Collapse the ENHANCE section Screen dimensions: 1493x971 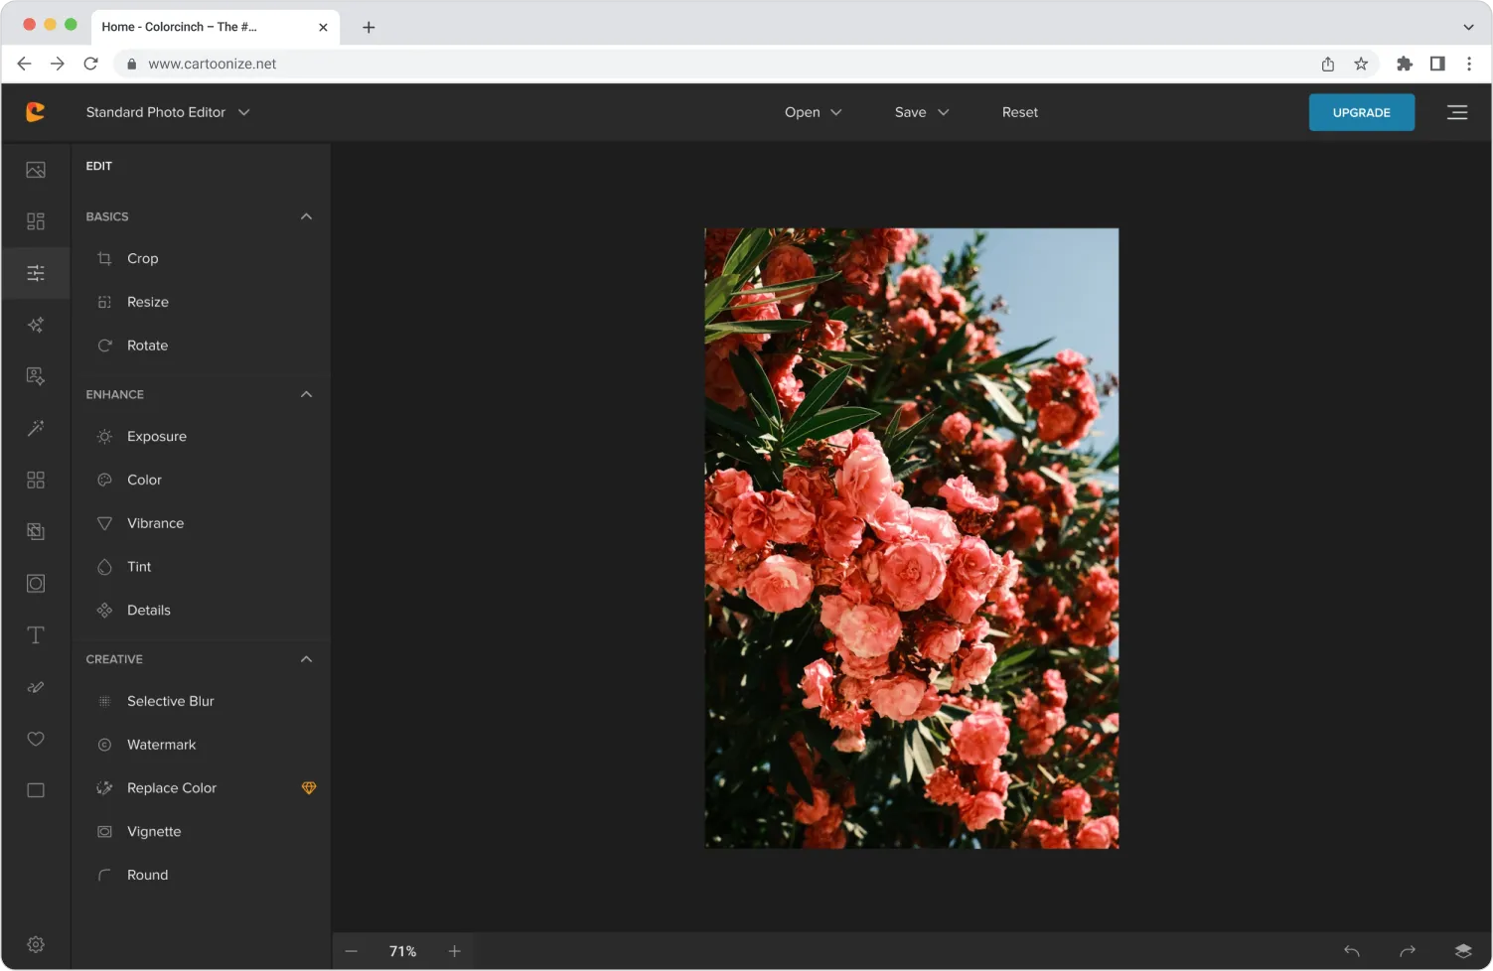click(x=306, y=394)
